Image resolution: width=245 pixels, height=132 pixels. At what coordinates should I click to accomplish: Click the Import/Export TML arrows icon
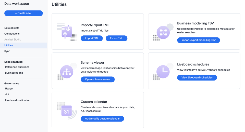(67, 32)
